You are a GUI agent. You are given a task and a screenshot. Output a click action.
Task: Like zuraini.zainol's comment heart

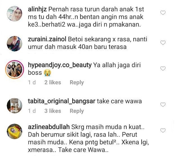[x=163, y=43]
